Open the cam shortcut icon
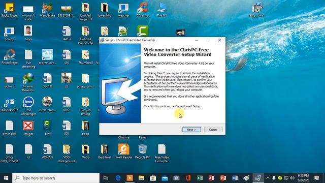The width and height of the screenshot is (325, 183). (47, 128)
